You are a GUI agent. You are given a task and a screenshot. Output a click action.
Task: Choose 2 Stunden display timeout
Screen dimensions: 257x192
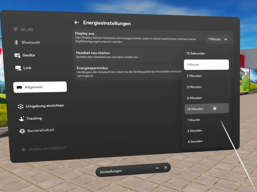point(207,131)
